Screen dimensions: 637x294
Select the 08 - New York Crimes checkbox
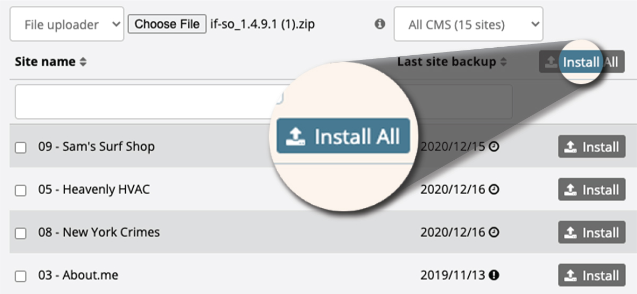pyautogui.click(x=20, y=234)
